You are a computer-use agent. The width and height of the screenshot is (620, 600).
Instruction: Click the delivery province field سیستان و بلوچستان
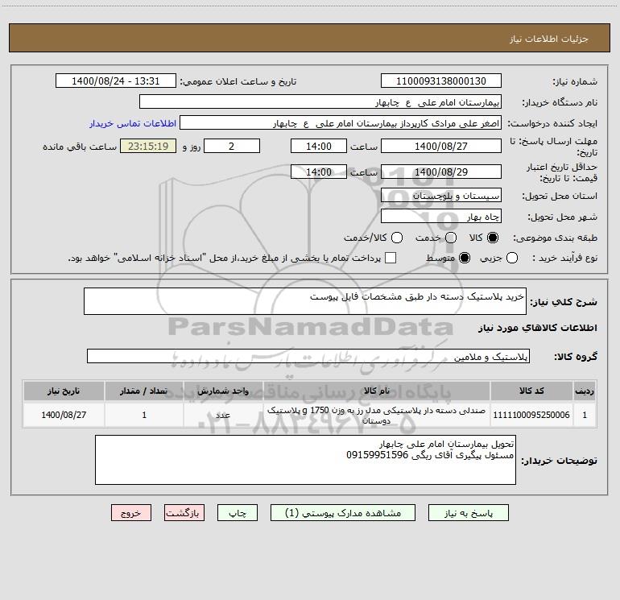441,196
